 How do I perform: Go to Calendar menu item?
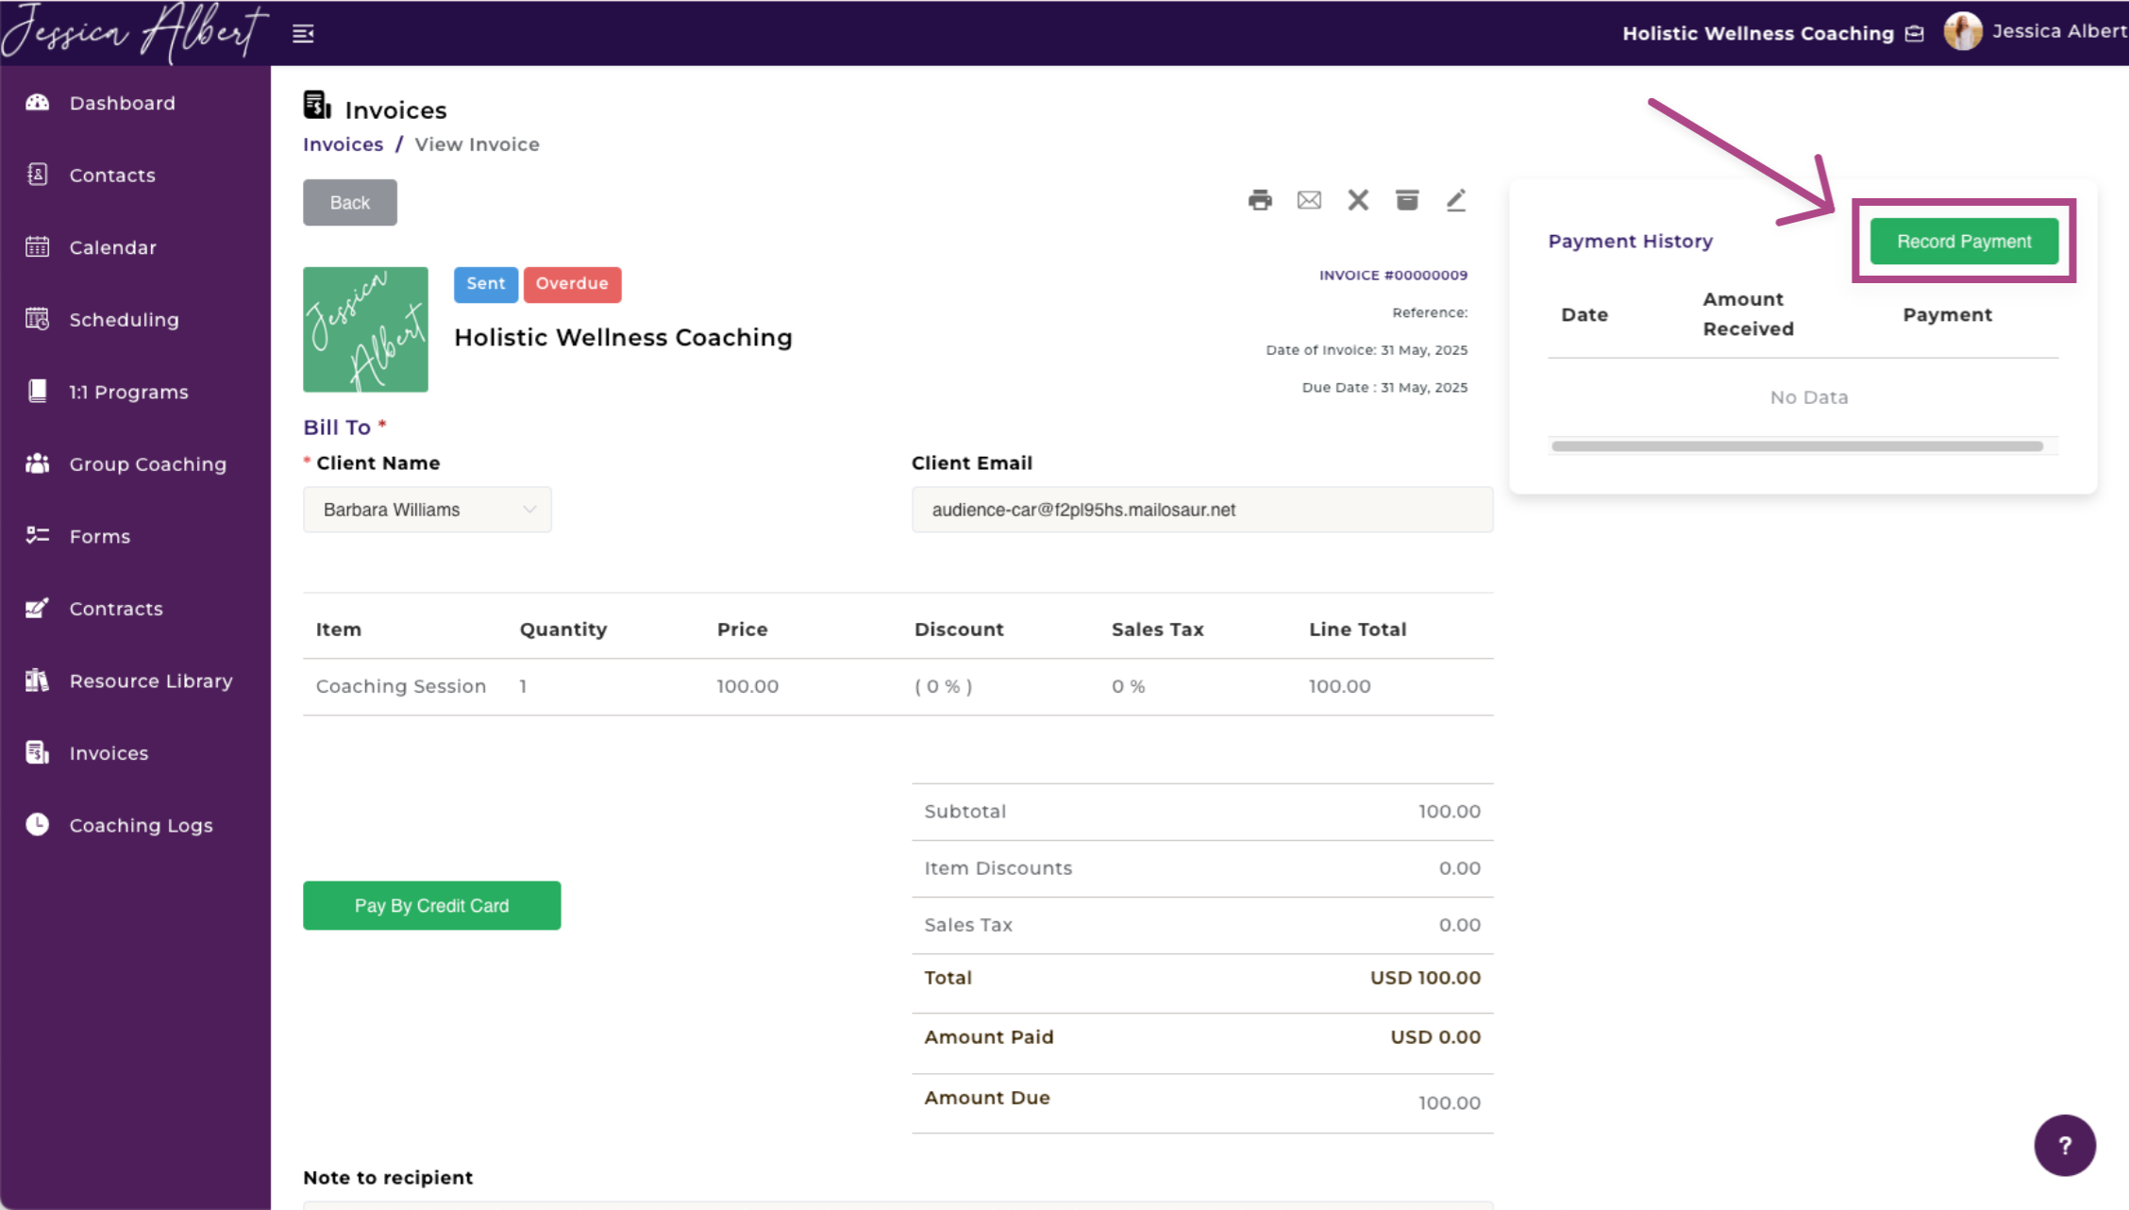(113, 247)
